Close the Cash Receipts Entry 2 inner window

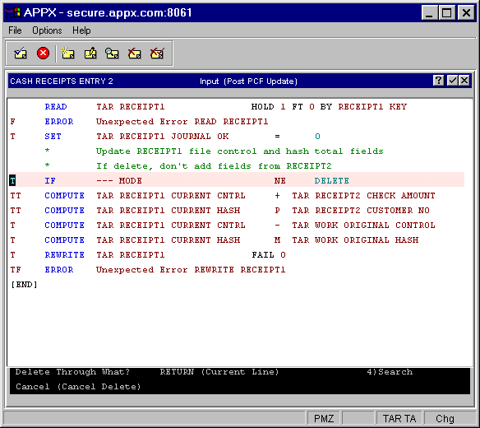click(464, 81)
